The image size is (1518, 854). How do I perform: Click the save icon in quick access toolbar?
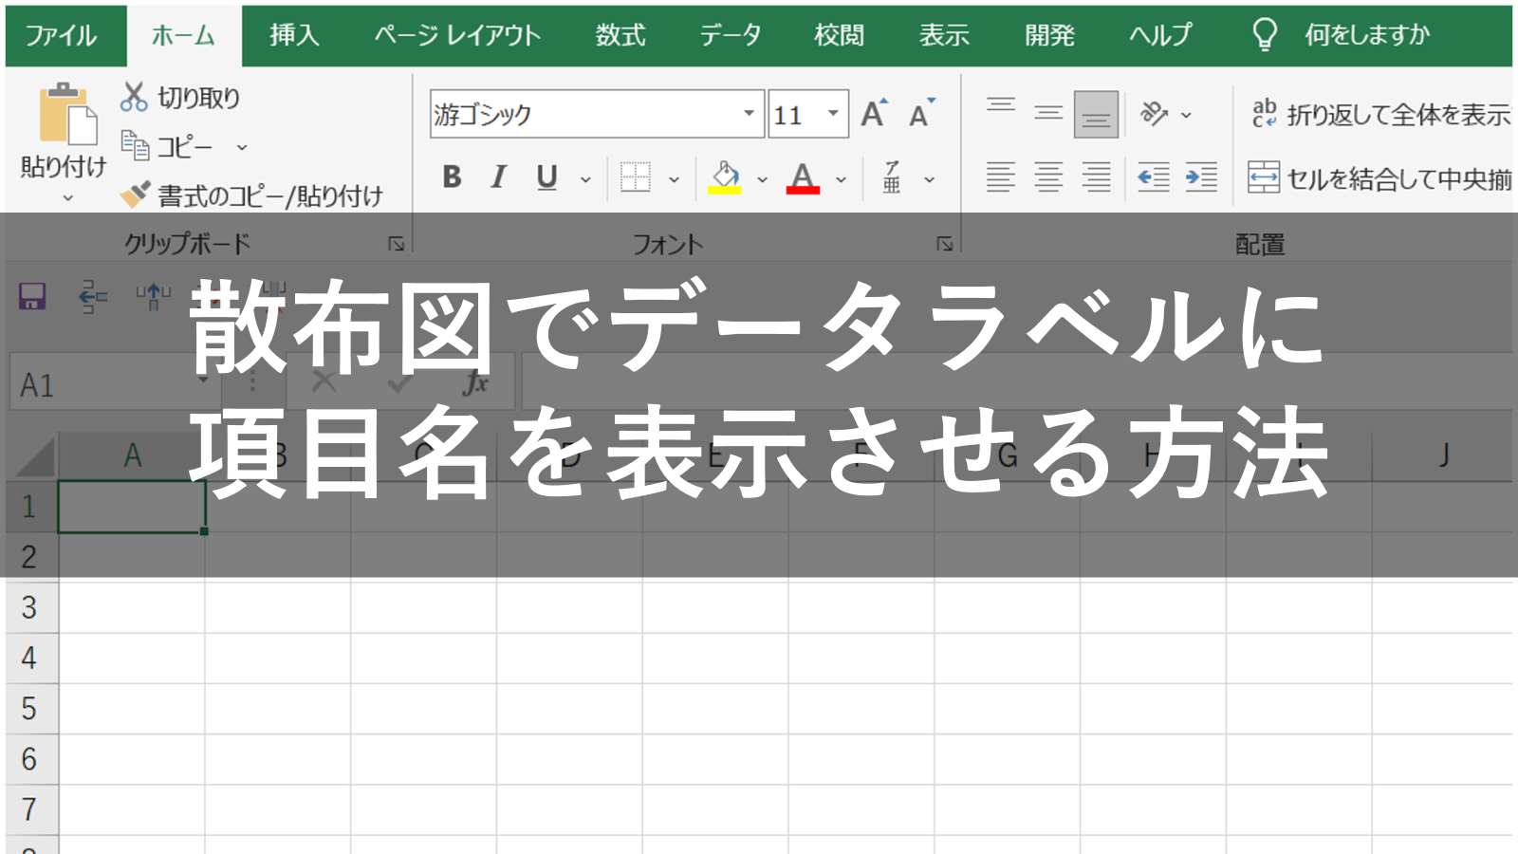(32, 296)
